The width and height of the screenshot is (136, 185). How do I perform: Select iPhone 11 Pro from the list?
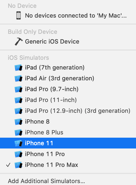tap(68, 154)
